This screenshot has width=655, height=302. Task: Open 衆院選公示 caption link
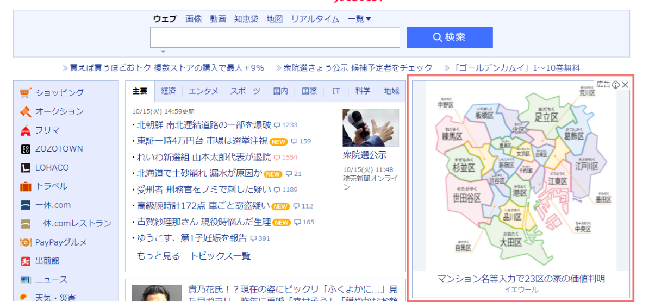point(365,155)
